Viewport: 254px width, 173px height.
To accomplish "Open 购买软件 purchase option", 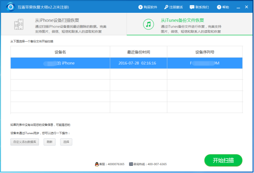I will (148, 7).
